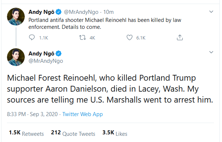View the 1.5K Retweets list

[x=26, y=133]
